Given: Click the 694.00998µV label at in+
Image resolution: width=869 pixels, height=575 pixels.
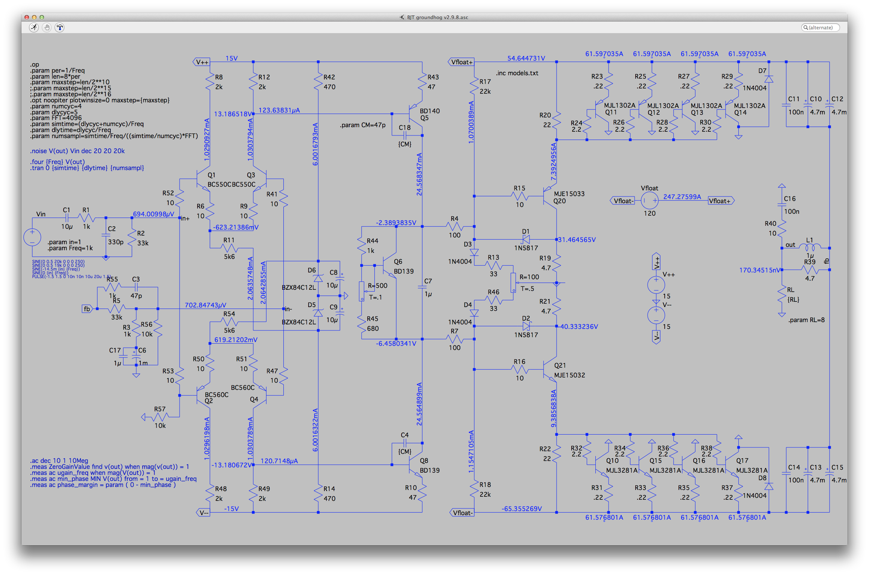Looking at the screenshot, I should coord(154,214).
